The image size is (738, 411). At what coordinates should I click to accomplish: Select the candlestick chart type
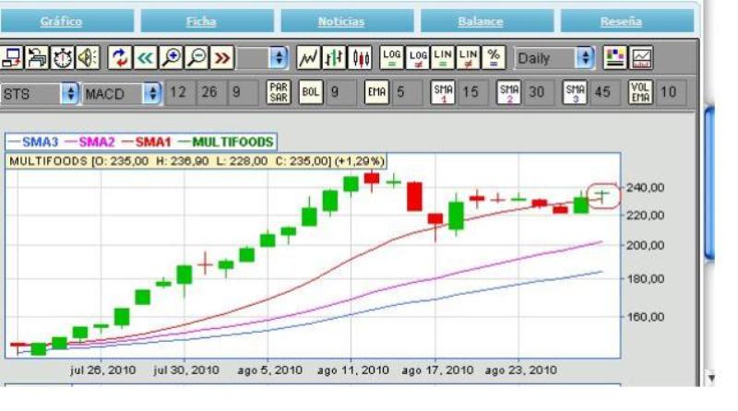pyautogui.click(x=360, y=58)
